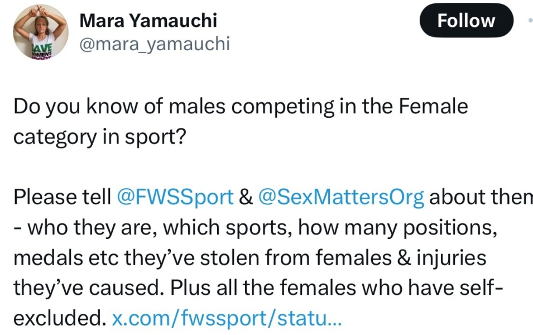
Task: Click the 'about them' text after @SexMattersOrg
Action: tap(481, 197)
